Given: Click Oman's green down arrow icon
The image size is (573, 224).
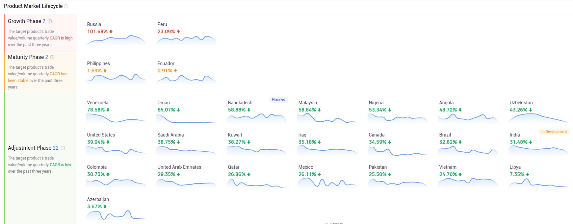Looking at the screenshot, I should pyautogui.click(x=178, y=110).
